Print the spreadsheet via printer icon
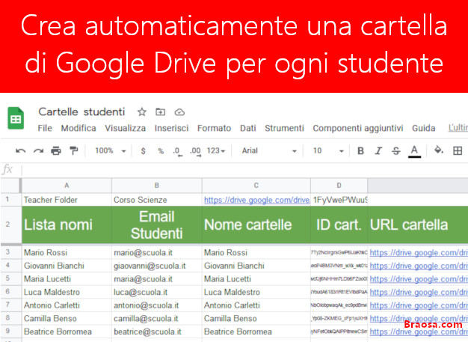The image size is (468, 342). click(56, 151)
